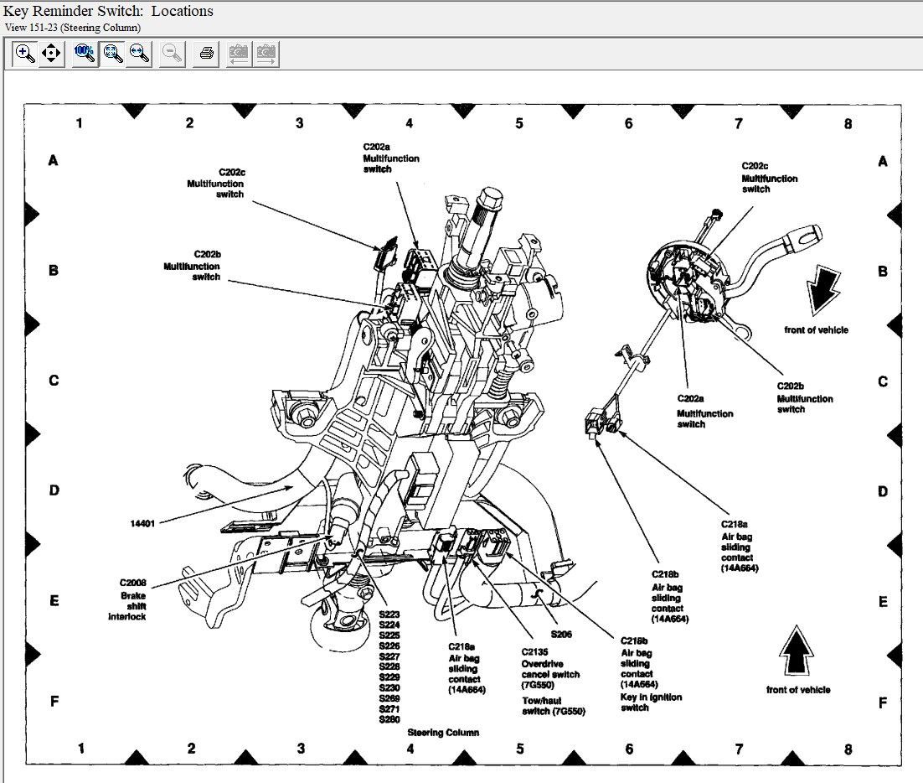923x783 pixels.
Task: Select the 14401 harness label
Action: coord(143,523)
